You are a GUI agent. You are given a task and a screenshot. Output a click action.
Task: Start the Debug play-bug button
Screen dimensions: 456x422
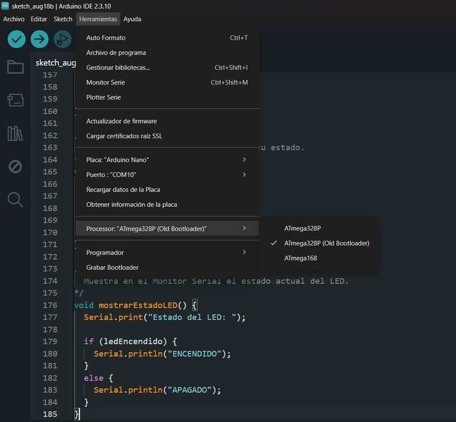[62, 39]
